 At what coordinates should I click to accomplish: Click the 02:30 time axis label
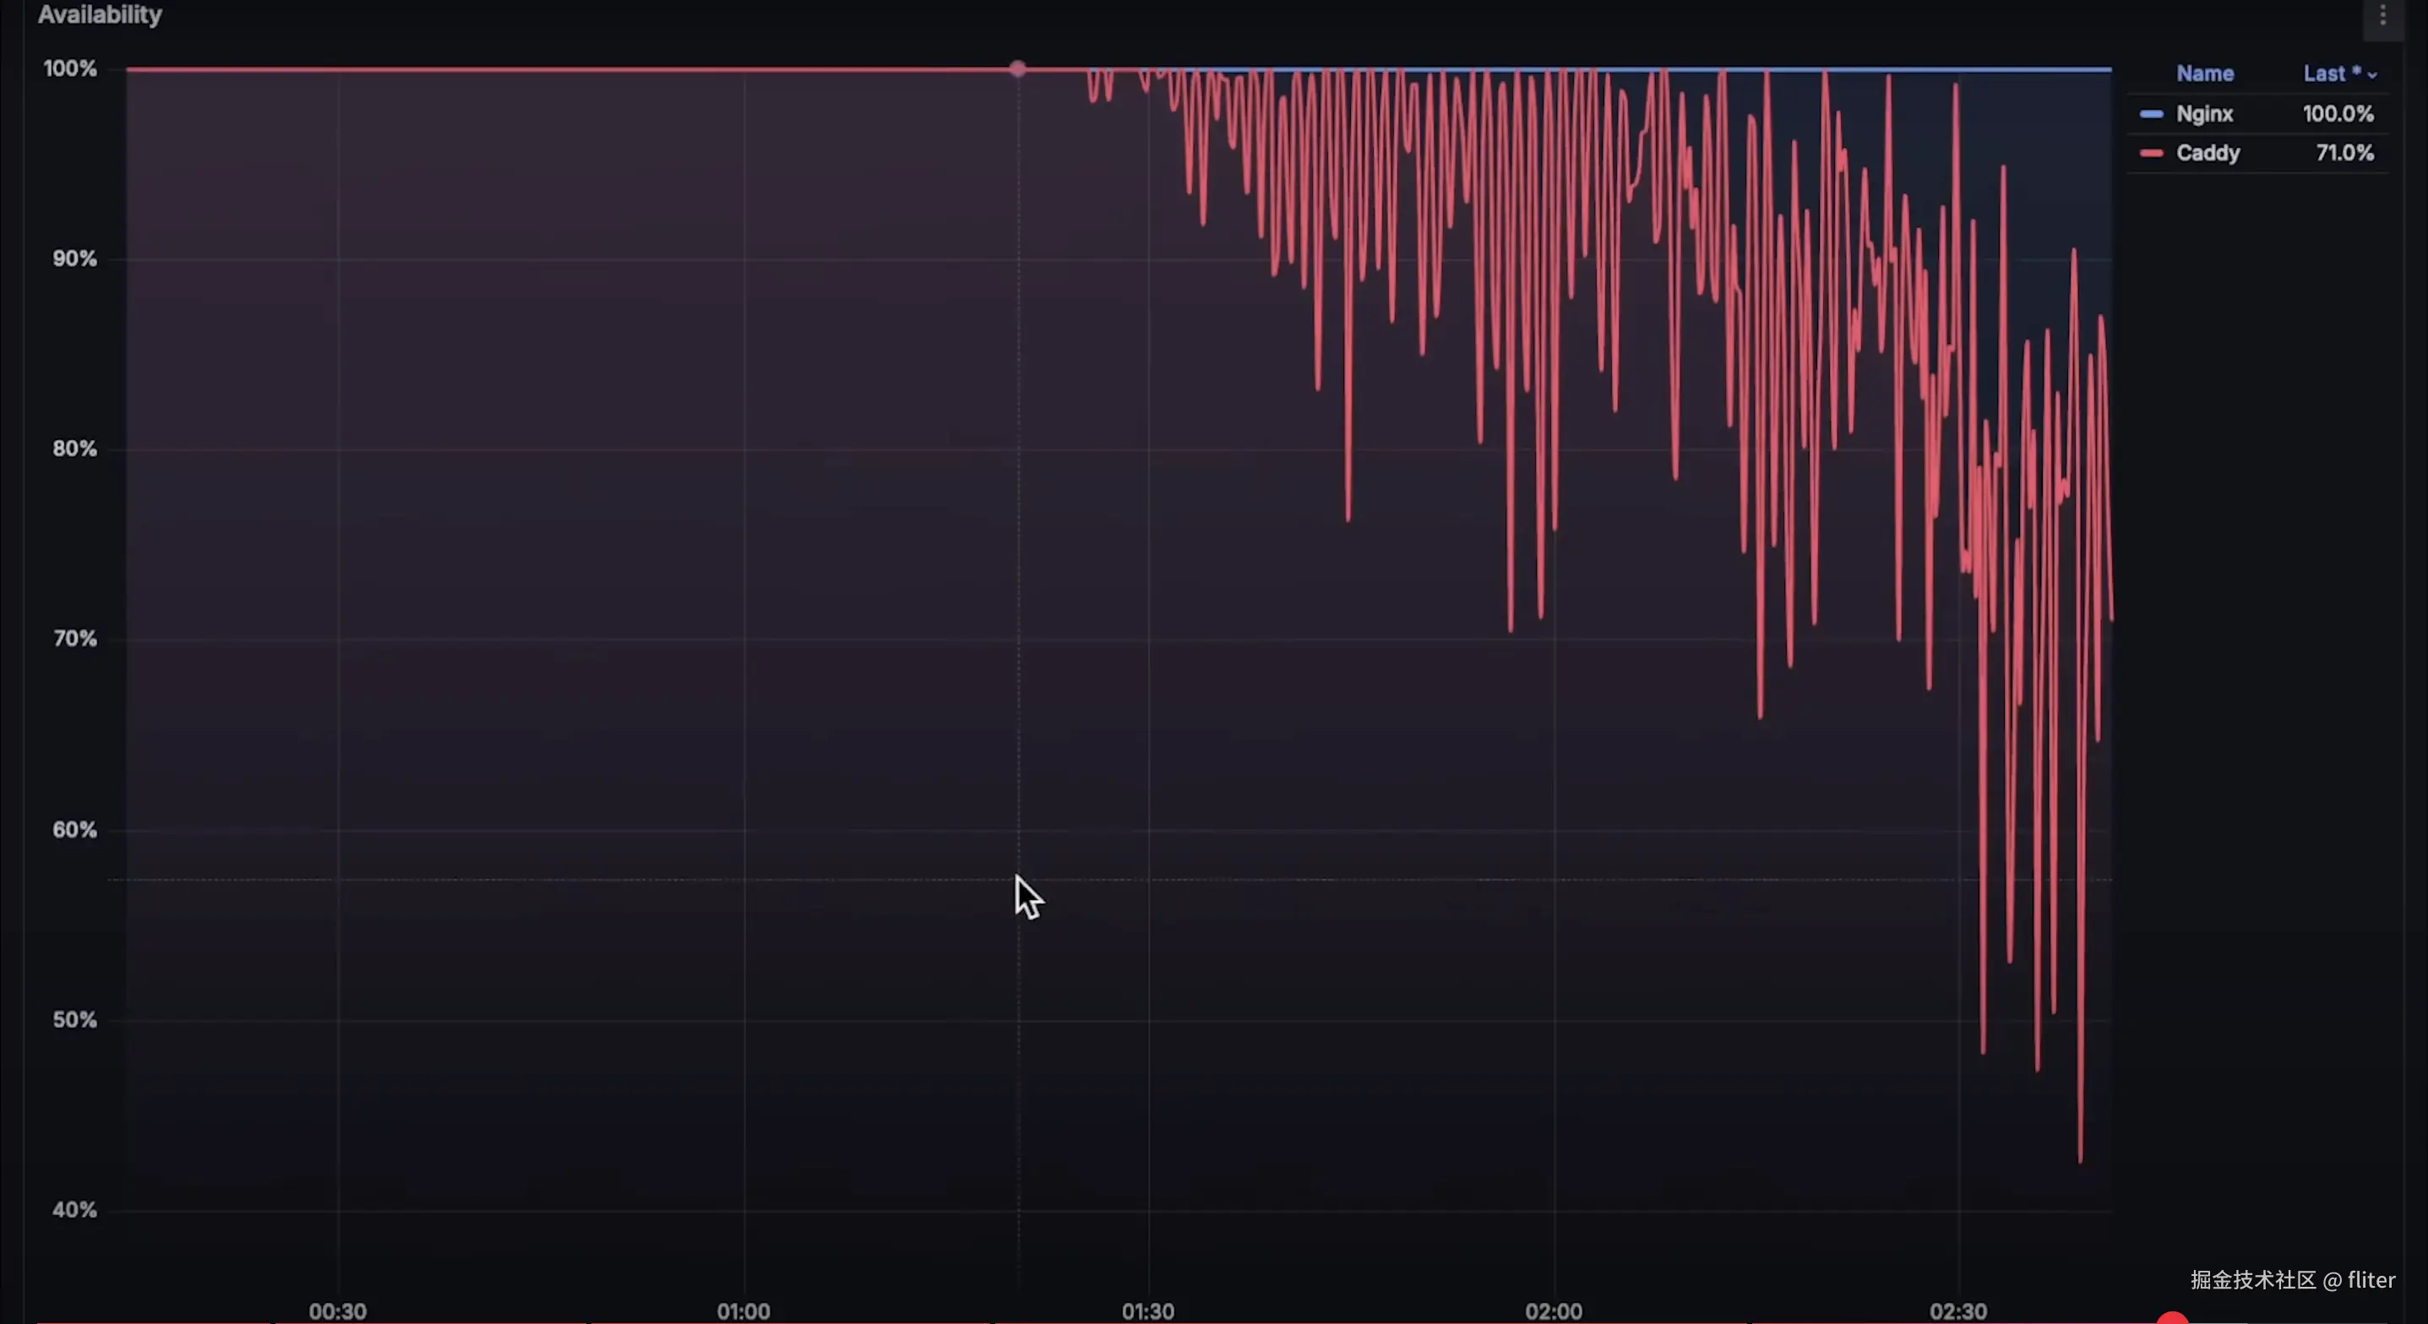(1957, 1310)
